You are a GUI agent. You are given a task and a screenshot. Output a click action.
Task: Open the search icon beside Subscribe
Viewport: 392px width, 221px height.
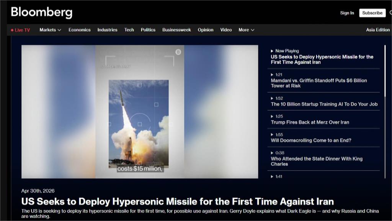click(390, 13)
